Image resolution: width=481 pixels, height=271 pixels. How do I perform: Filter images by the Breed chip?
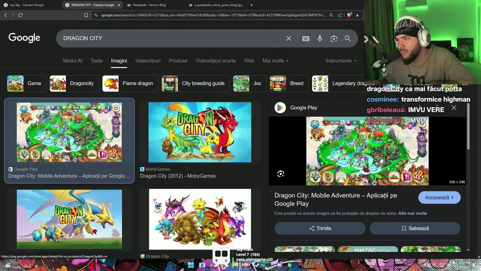[x=289, y=84]
